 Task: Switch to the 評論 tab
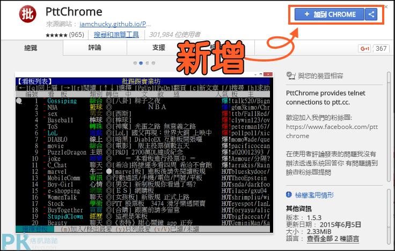pos(94,48)
